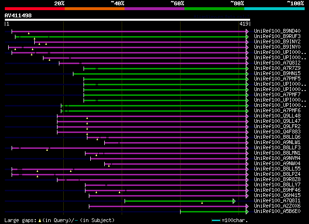Image resolution: width=309 pixels, height=224 pixels.
Task: Select the UniRef100_A7PMF7 hit name
Action: tap(277, 95)
